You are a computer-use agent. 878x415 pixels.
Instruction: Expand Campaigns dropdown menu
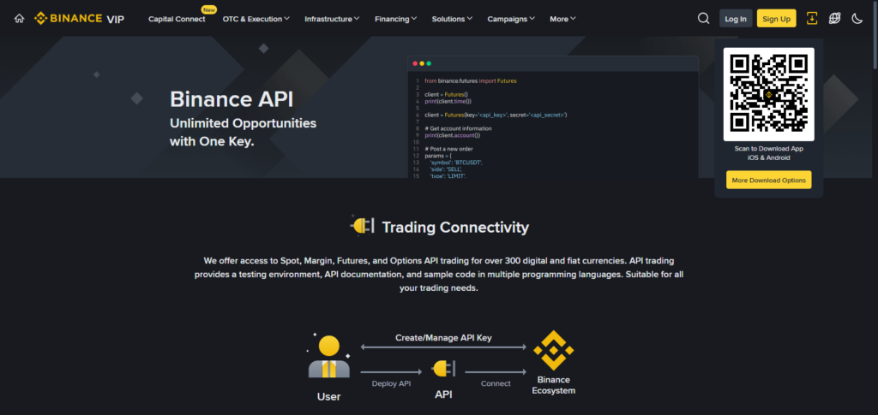tap(511, 19)
